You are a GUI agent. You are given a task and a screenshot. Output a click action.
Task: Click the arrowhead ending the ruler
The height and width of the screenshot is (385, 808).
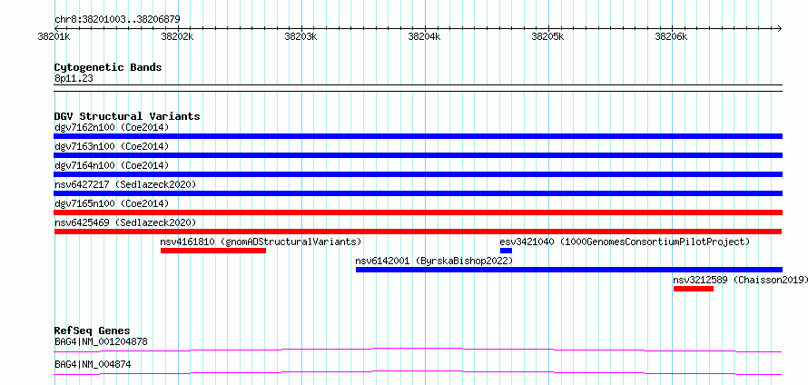coord(780,29)
